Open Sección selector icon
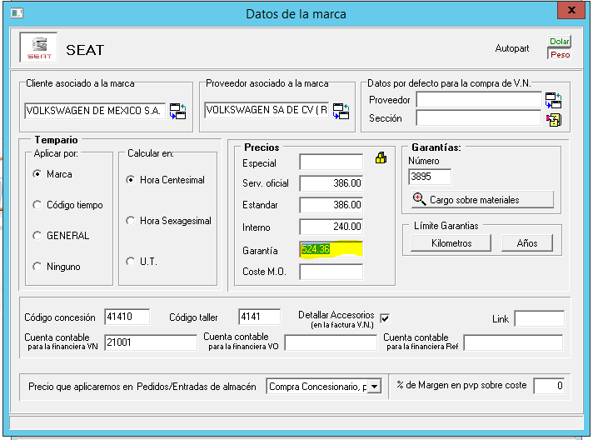Image resolution: width=593 pixels, height=440 pixels. (554, 120)
